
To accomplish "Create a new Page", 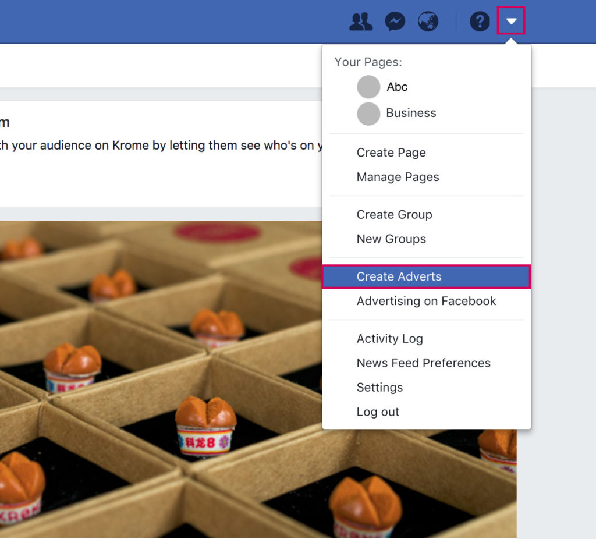I will (391, 152).
